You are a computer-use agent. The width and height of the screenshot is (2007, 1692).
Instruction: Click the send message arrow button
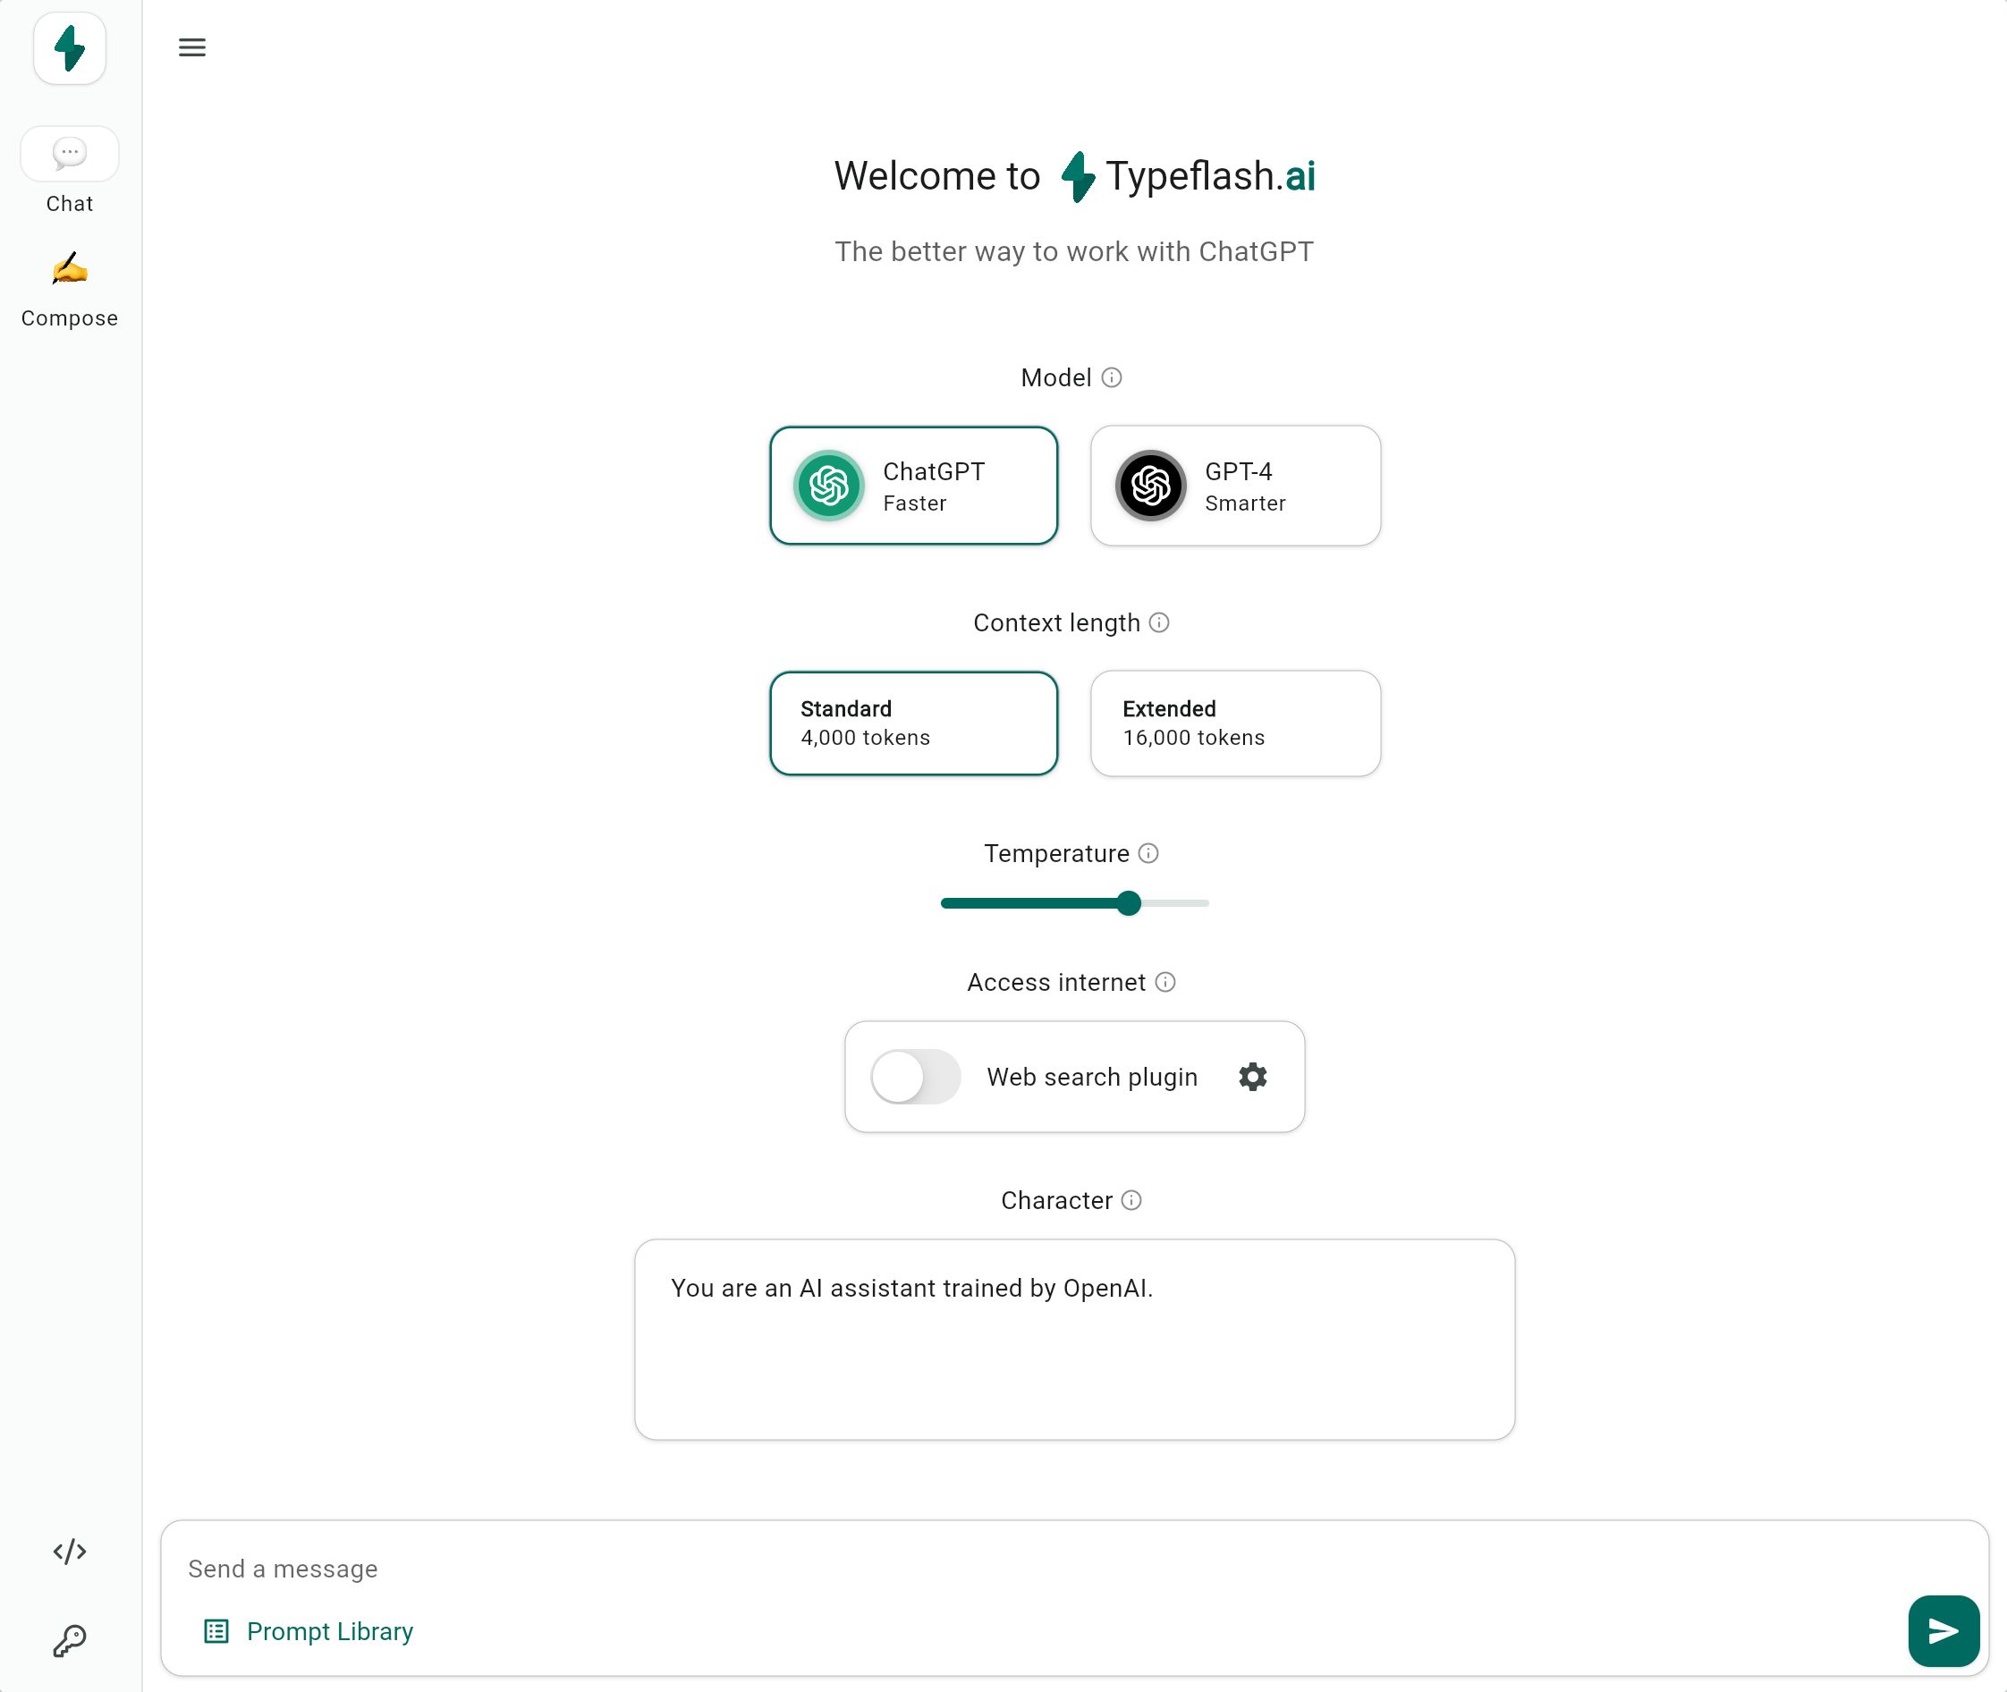(1943, 1630)
